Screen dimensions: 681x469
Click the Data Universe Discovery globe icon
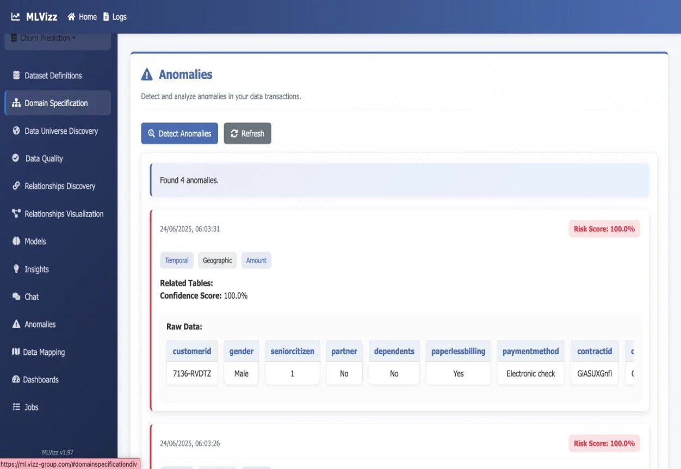(16, 131)
